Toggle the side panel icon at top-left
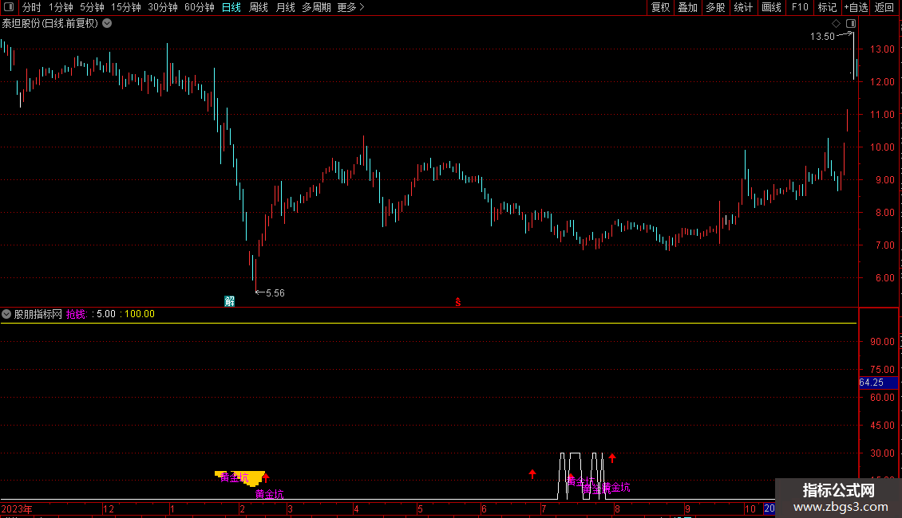902x518 pixels. pos(9,7)
